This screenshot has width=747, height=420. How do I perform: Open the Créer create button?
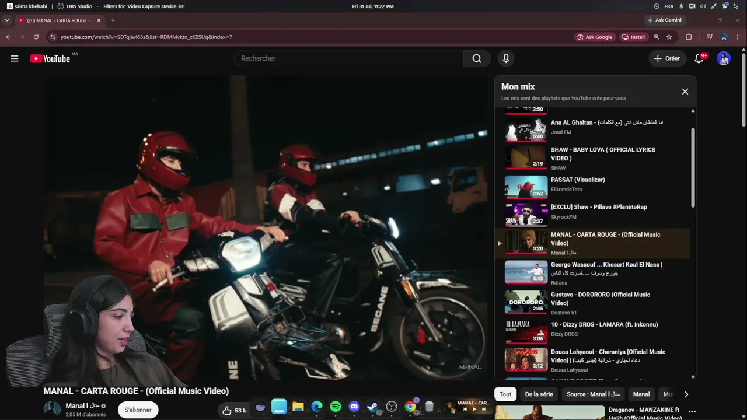[667, 58]
